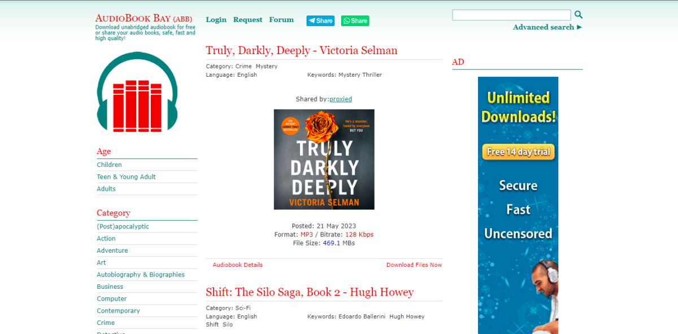The height and width of the screenshot is (334, 678).
Task: Filter audiobooks for Children
Action: pyautogui.click(x=109, y=164)
